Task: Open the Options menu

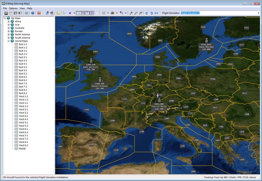Action: click(x=13, y=8)
